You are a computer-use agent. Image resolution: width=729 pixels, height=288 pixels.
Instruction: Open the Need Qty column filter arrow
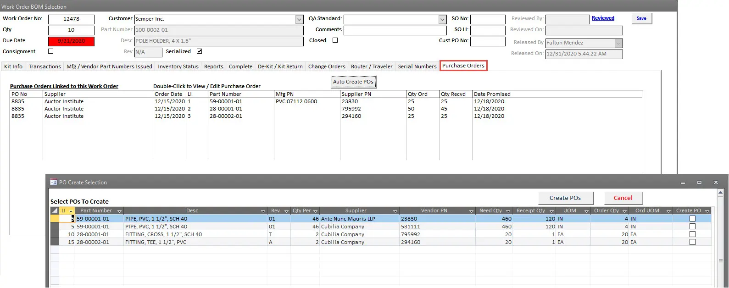pos(508,211)
